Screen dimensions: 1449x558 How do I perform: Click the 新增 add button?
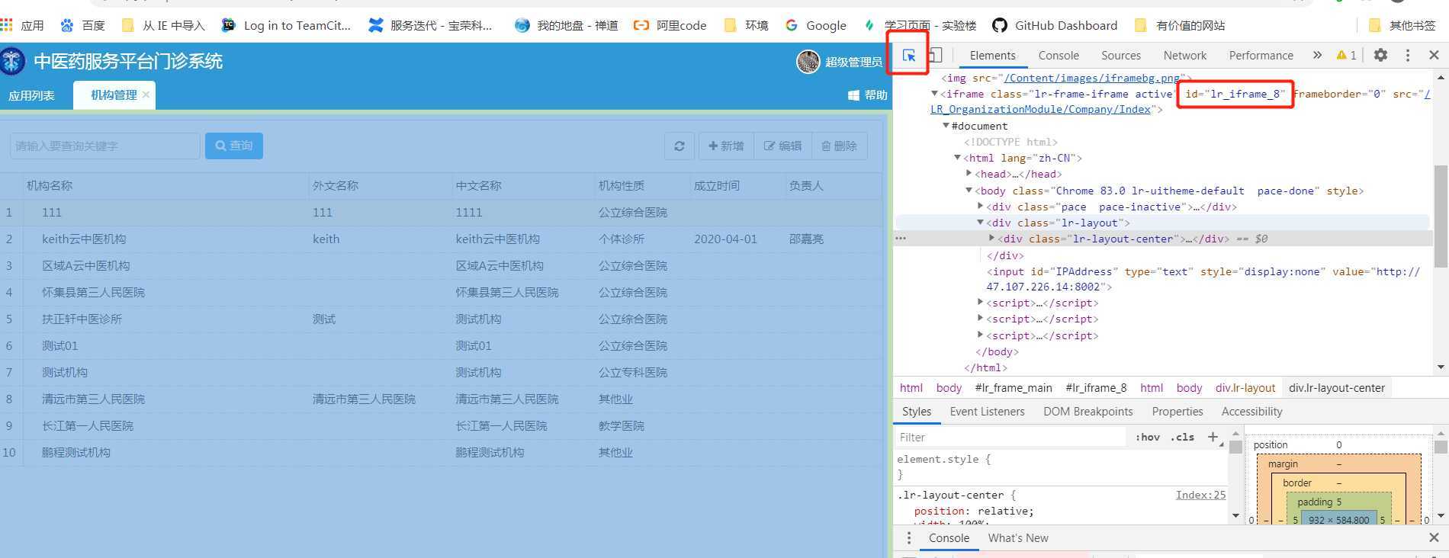click(x=726, y=146)
